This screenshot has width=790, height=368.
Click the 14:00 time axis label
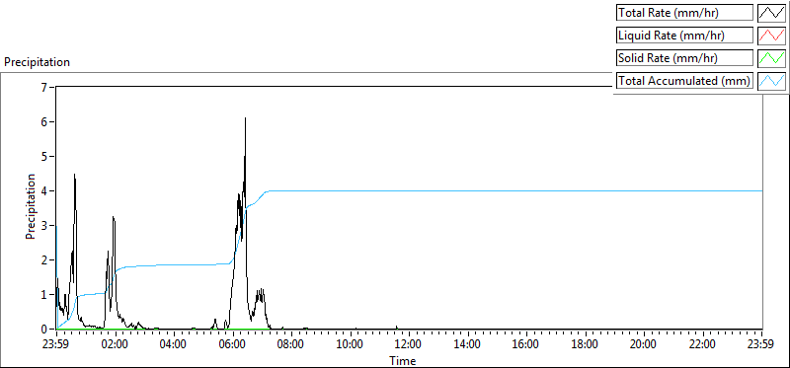(x=468, y=345)
